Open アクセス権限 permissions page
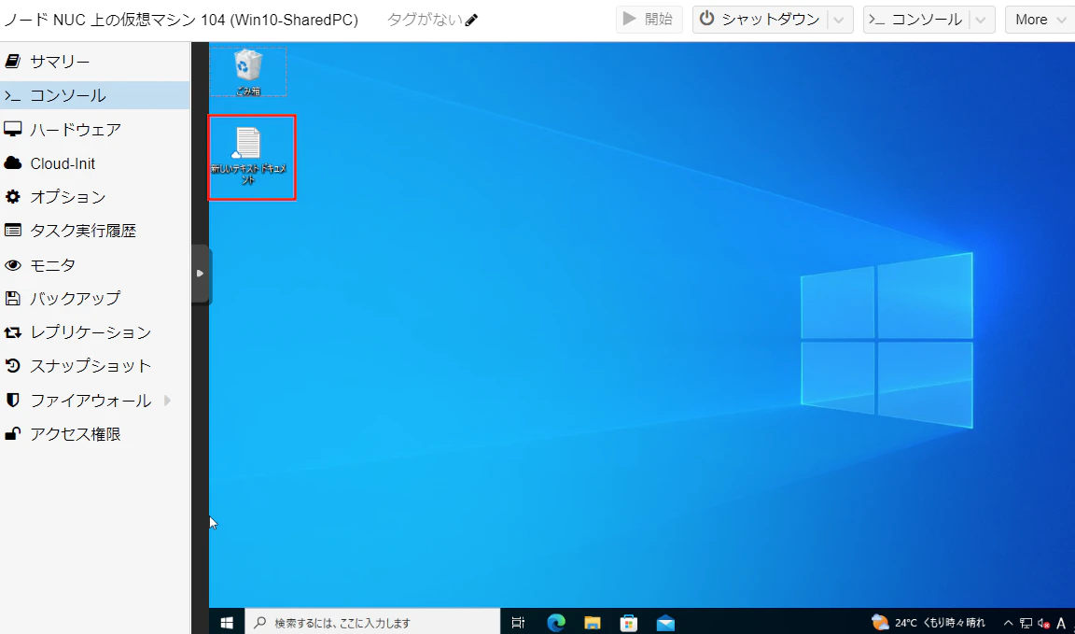Viewport: 1075px width, 634px height. click(x=94, y=433)
